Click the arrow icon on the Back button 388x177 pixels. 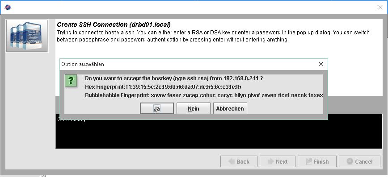(232, 162)
